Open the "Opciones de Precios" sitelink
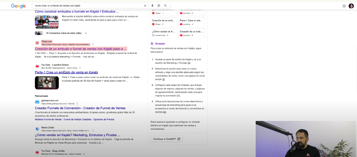The image size is (357, 157). [103, 120]
